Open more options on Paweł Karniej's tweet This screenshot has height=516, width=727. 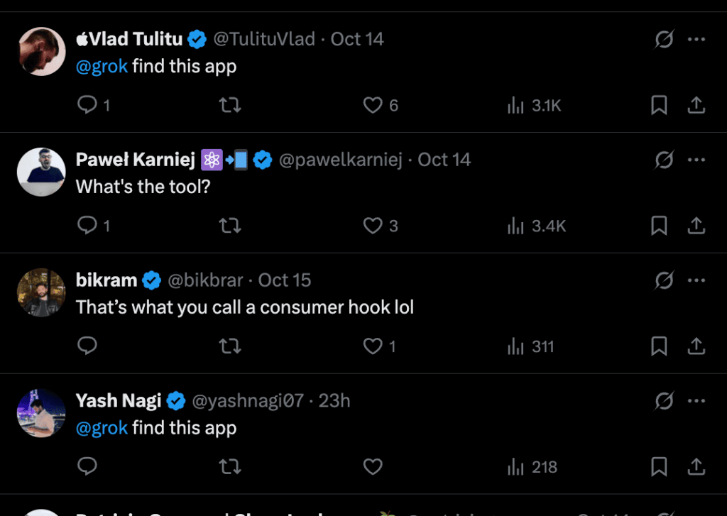(696, 160)
